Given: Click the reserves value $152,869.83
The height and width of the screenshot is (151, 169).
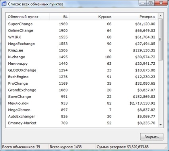Looking at the screenshot, I should tap(144, 97).
